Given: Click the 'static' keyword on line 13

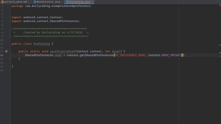Looking at the screenshot, I should tap(35, 51).
